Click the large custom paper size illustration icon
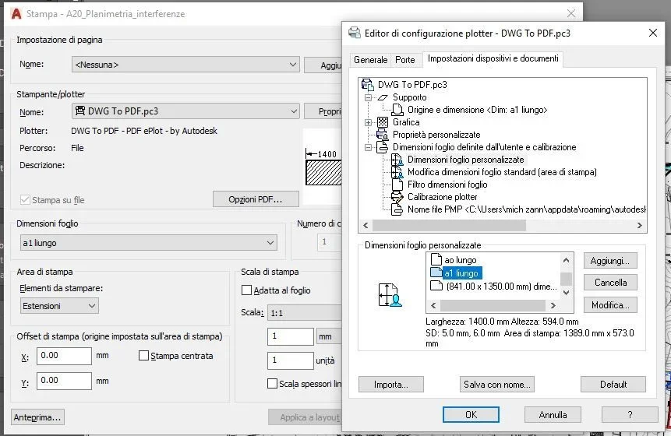The image size is (671, 436). click(390, 295)
